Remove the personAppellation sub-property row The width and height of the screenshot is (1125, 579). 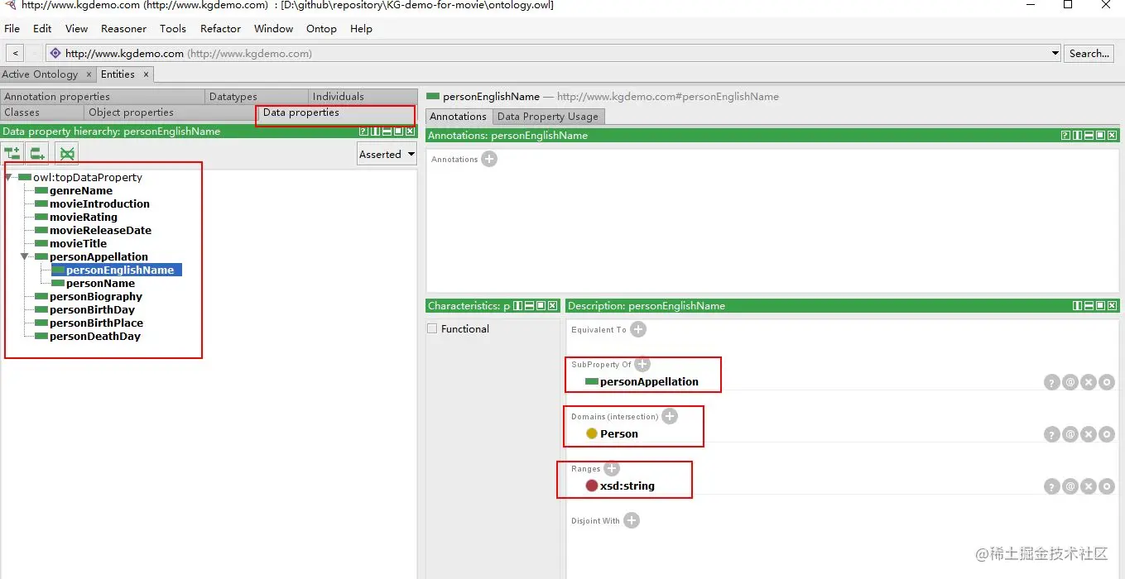[1089, 382]
